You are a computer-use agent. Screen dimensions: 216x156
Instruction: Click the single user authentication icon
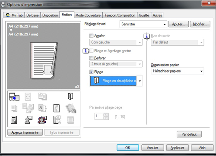(29, 120)
